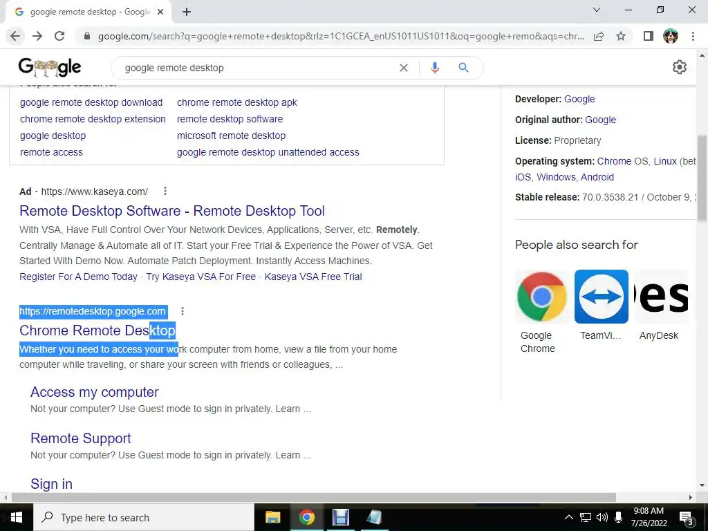Viewport: 708px width, 531px height.
Task: Open the Windows Start menu
Action: [17, 517]
